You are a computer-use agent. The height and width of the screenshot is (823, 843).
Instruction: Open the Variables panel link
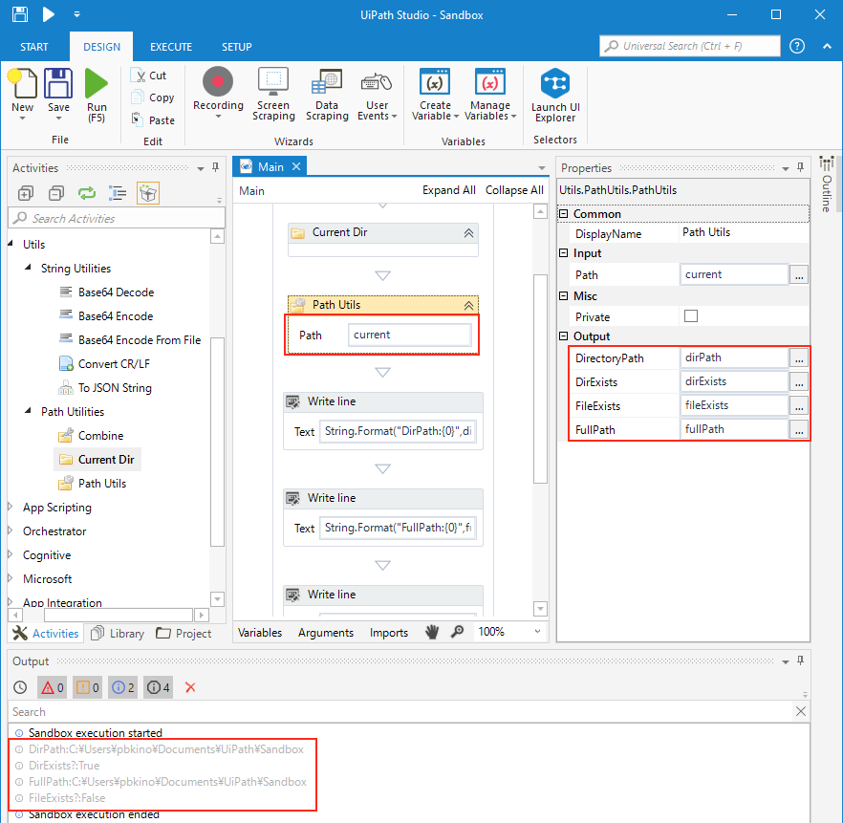(260, 633)
